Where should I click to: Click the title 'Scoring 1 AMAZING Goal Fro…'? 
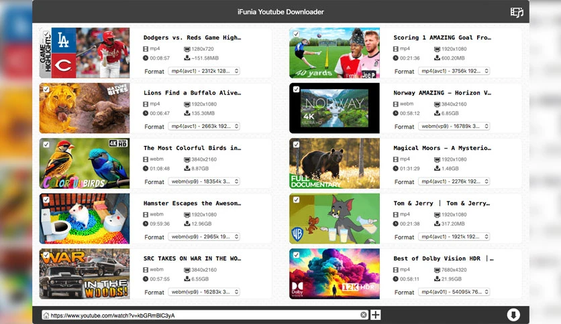click(x=442, y=37)
